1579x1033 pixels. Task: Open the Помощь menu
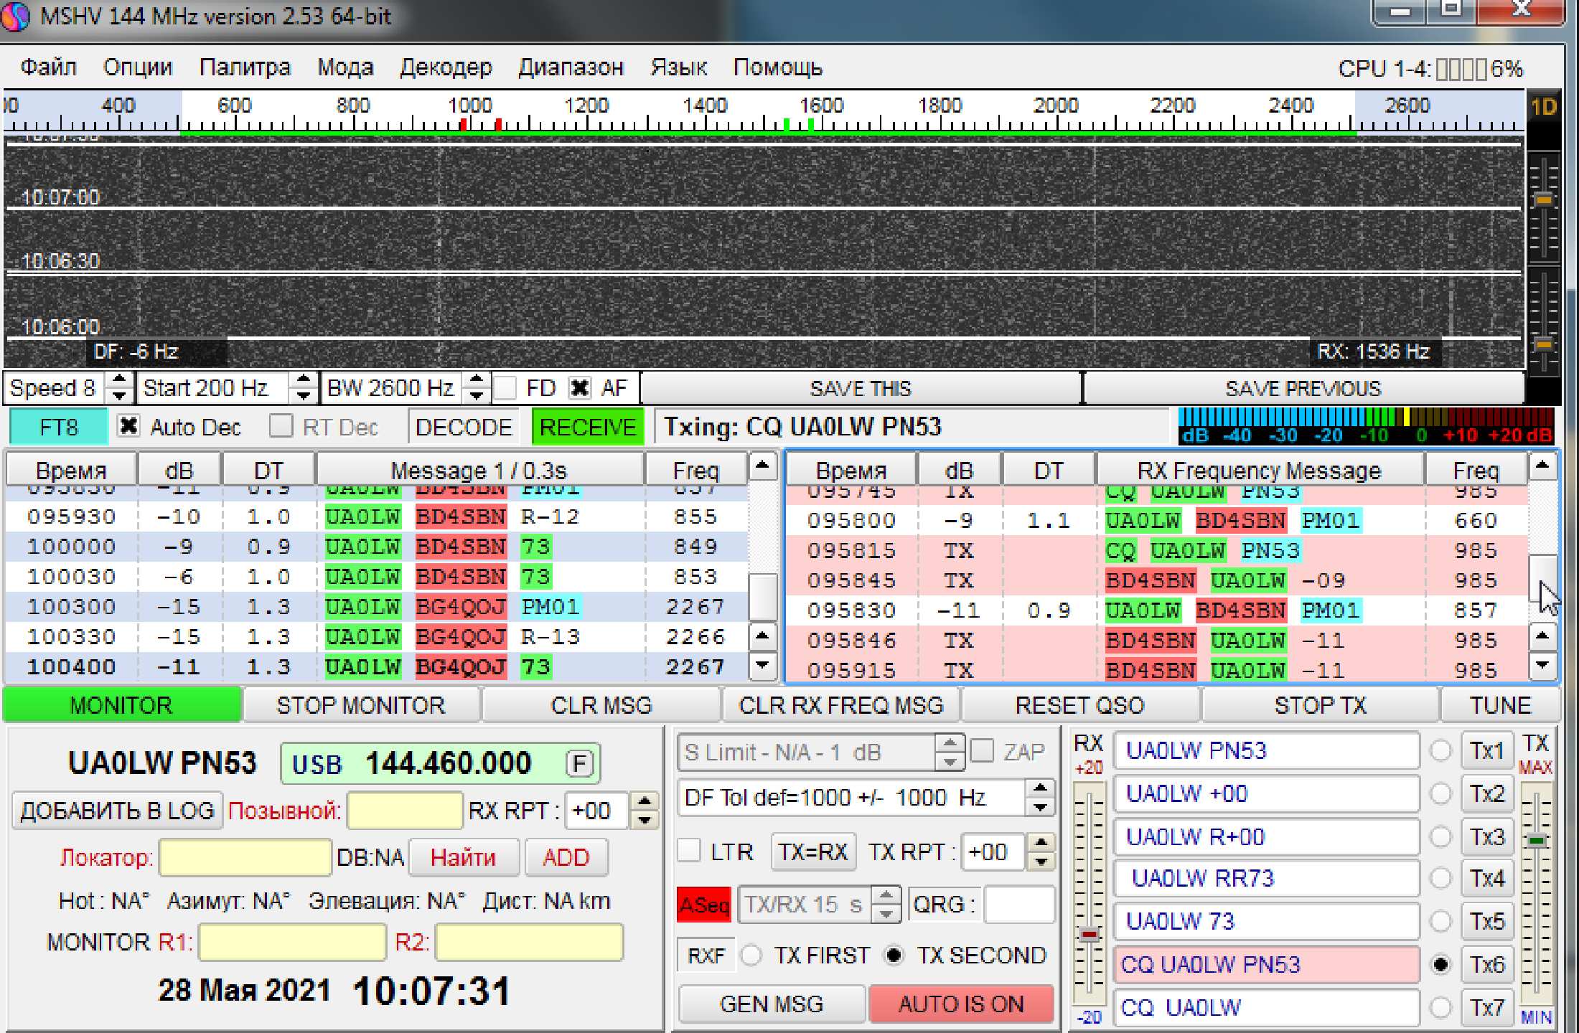point(777,67)
